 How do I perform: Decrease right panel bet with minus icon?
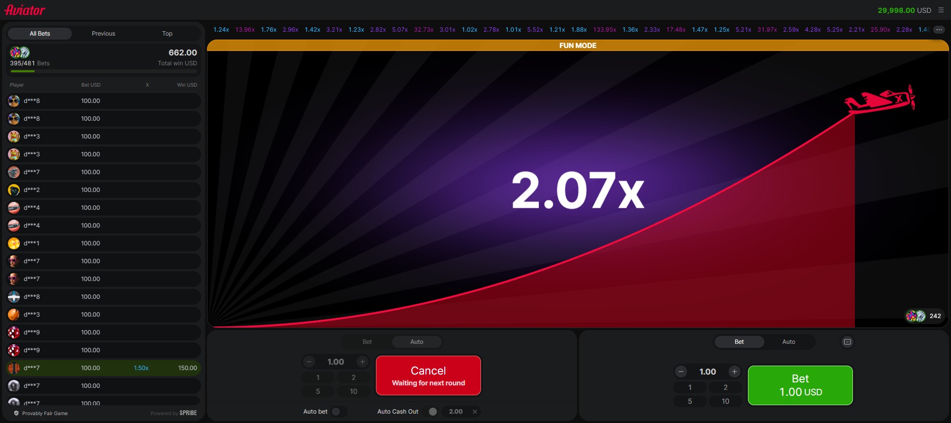tap(681, 372)
